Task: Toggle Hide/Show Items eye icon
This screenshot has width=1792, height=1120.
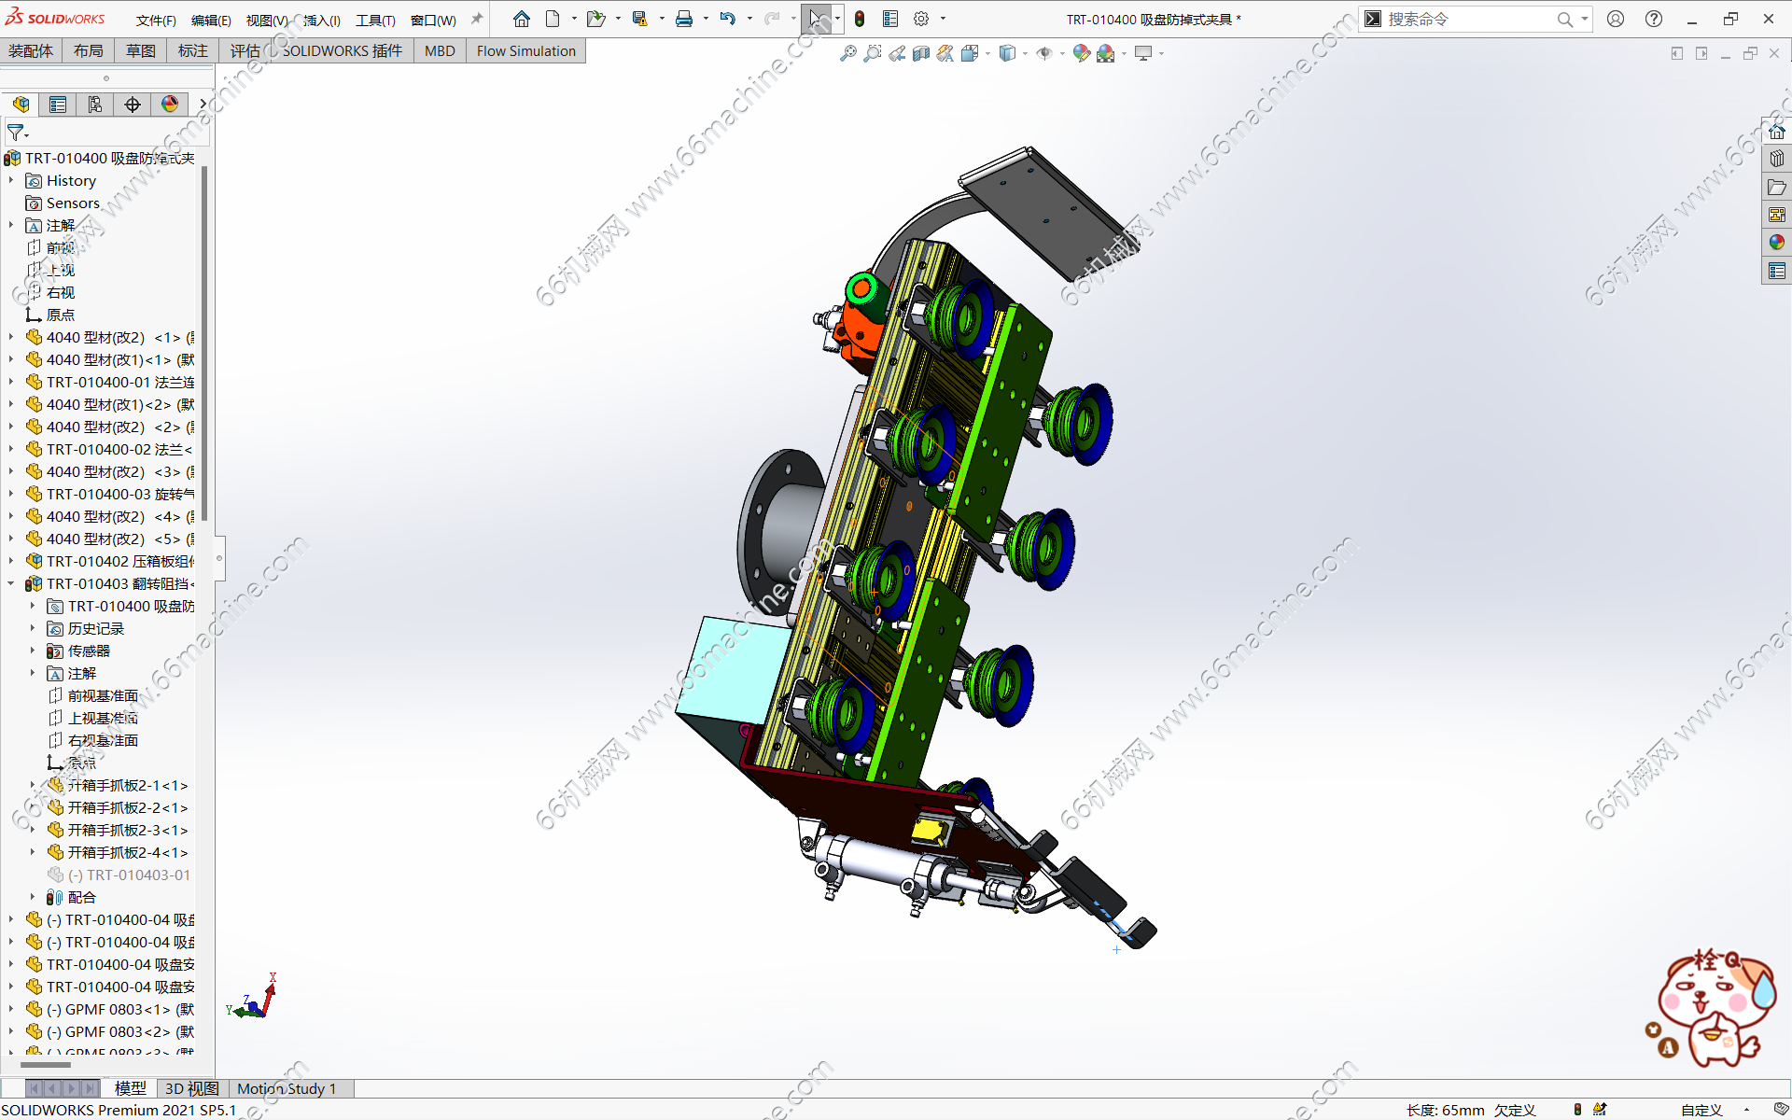Action: pos(1044,53)
